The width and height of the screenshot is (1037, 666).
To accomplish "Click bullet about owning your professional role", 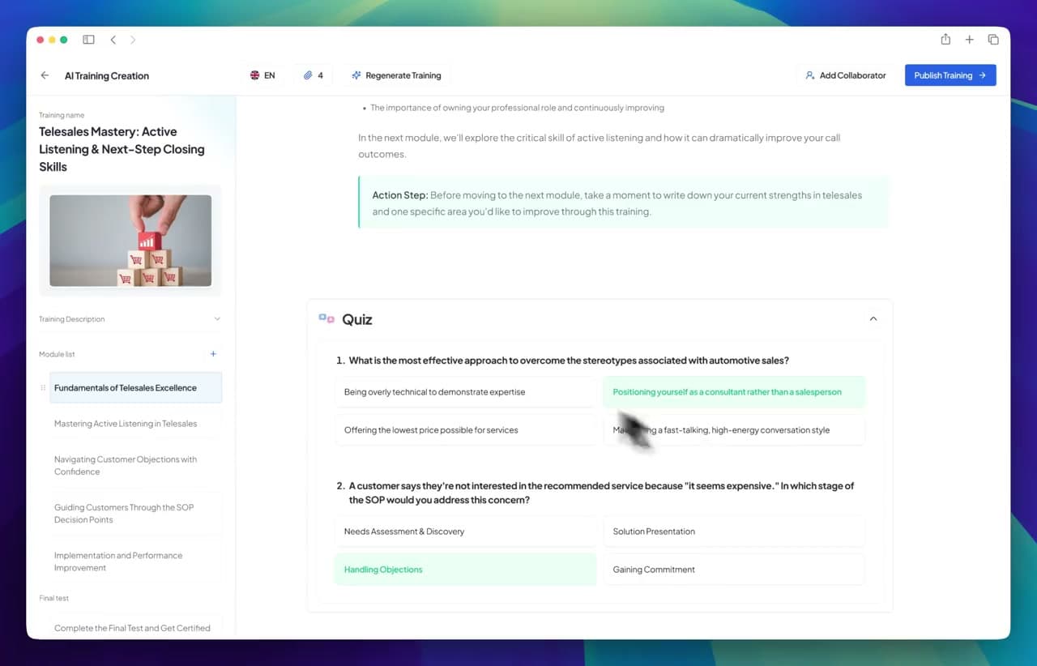I will (x=517, y=108).
